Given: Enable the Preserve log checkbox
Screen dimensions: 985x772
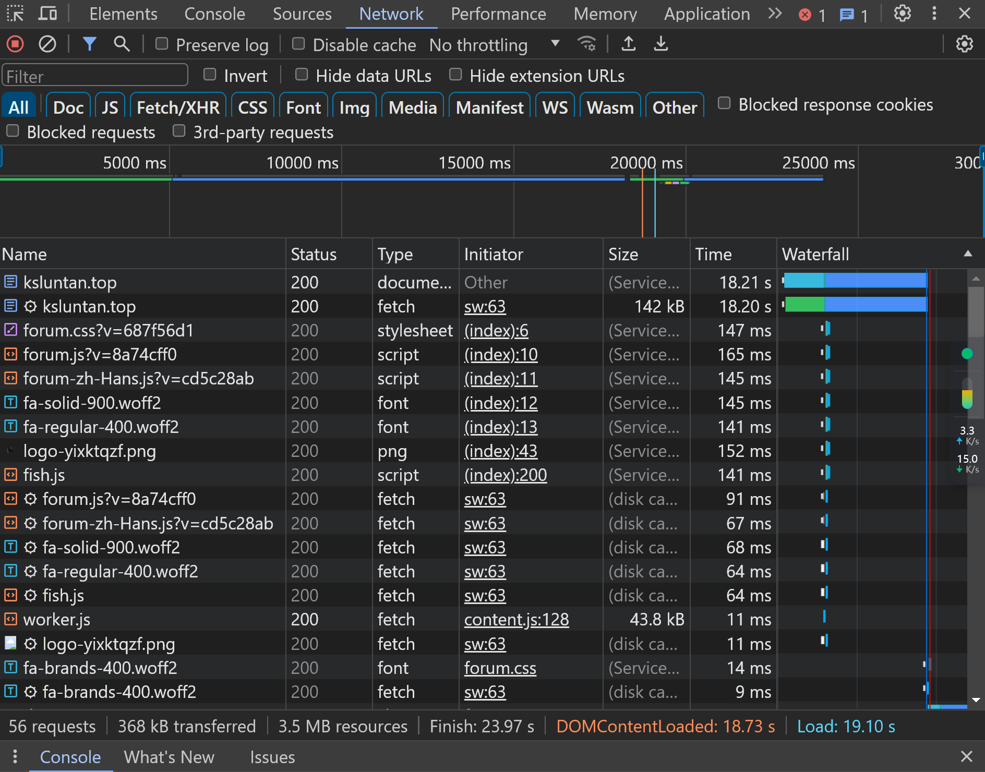Looking at the screenshot, I should point(162,44).
